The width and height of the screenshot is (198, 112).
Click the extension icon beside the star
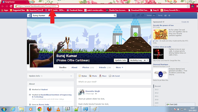192,6
